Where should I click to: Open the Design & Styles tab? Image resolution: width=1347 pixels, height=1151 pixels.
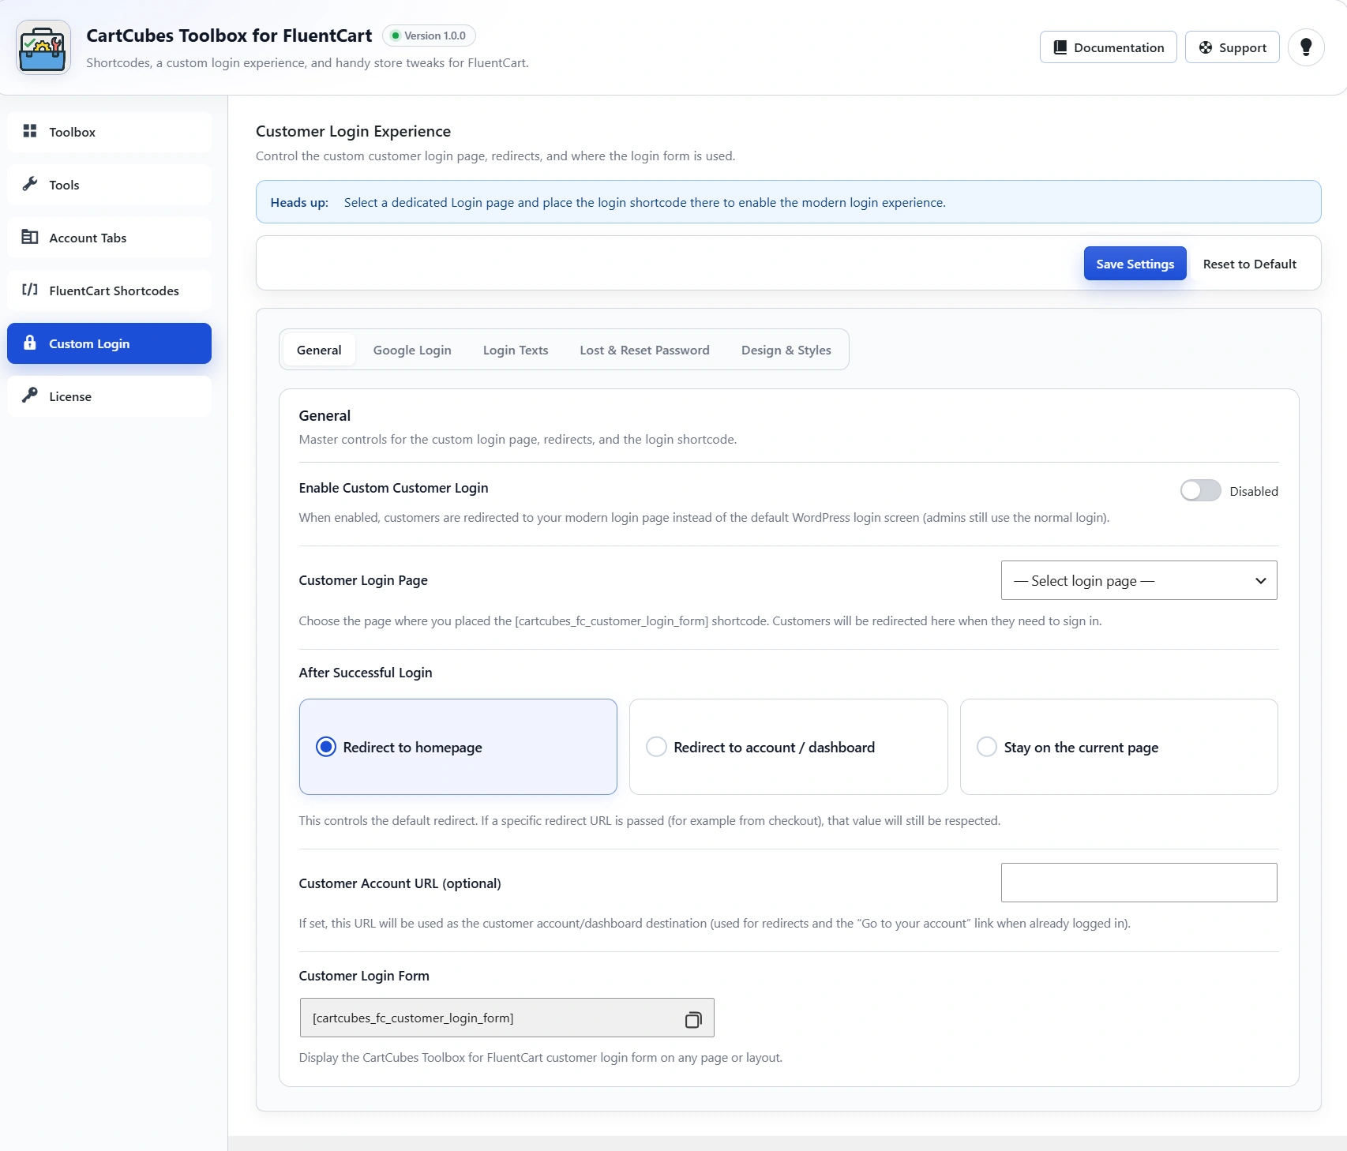[x=786, y=350]
